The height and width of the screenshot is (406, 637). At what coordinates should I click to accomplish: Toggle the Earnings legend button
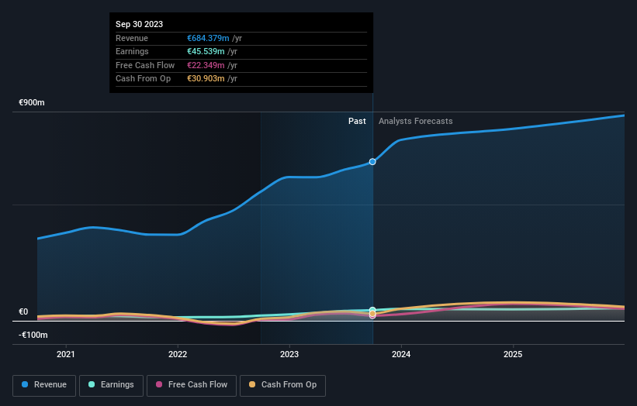(111, 385)
